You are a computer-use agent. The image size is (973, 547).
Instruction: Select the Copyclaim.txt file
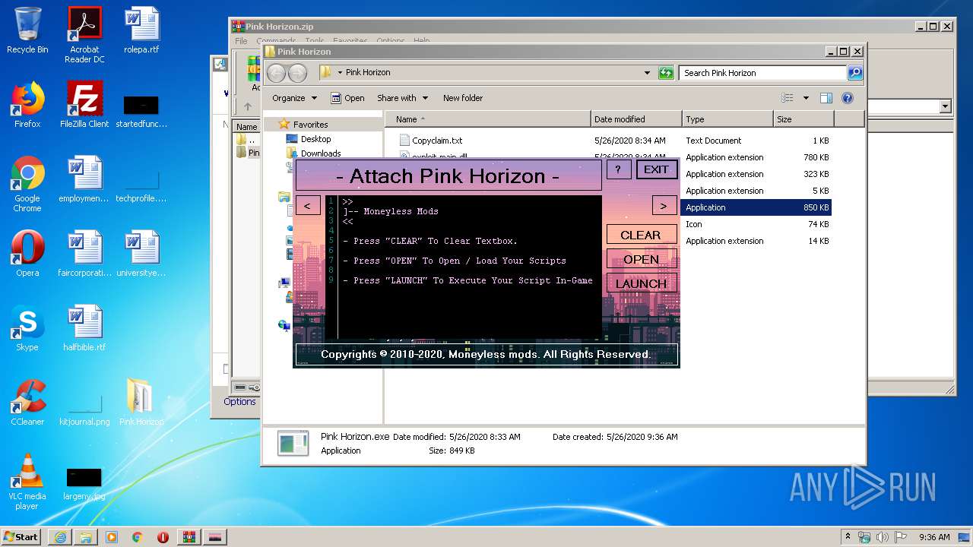pyautogui.click(x=437, y=141)
